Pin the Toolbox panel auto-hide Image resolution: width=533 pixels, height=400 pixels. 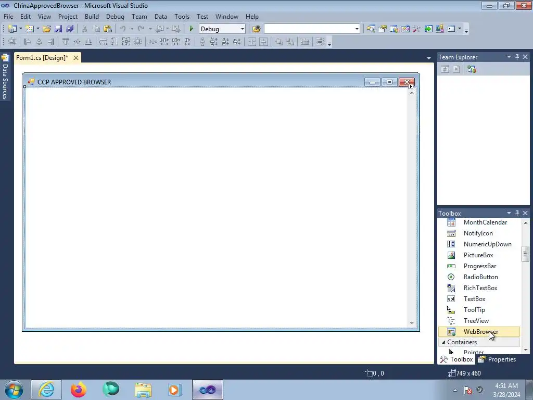click(517, 213)
